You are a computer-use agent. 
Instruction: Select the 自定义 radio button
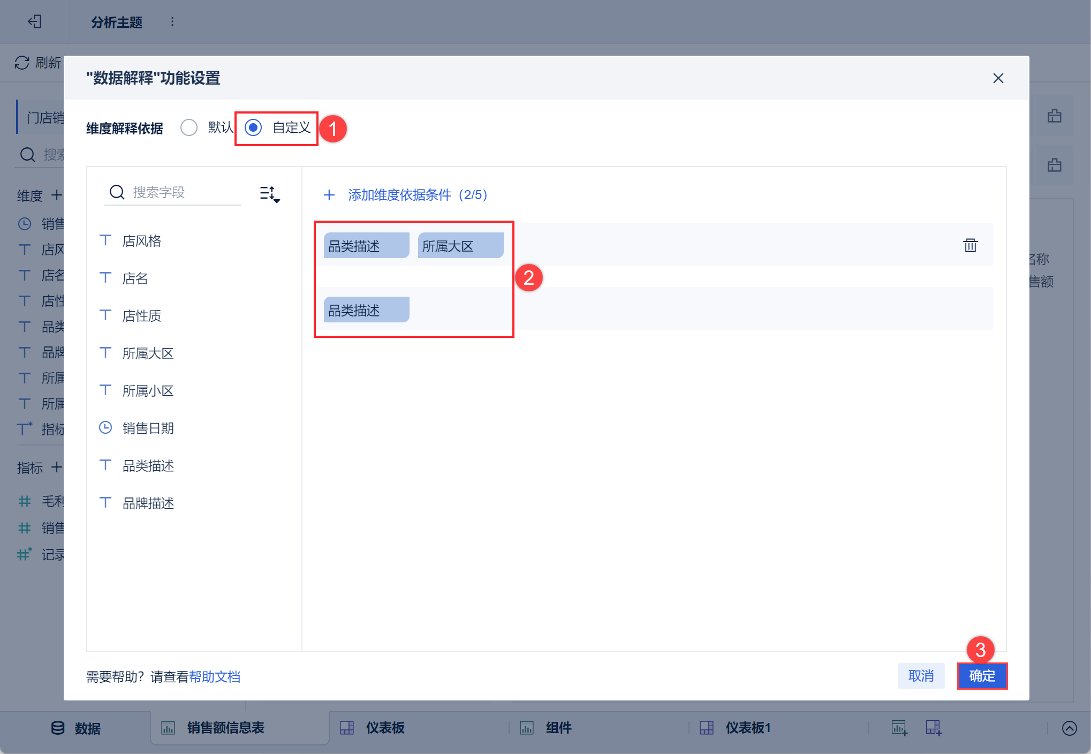[253, 127]
